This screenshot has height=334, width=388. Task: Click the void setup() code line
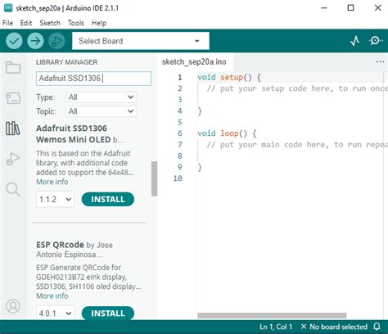pyautogui.click(x=229, y=77)
